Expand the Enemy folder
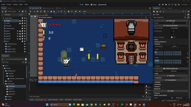Viewport: 191px width, 107px height. coord(5,97)
